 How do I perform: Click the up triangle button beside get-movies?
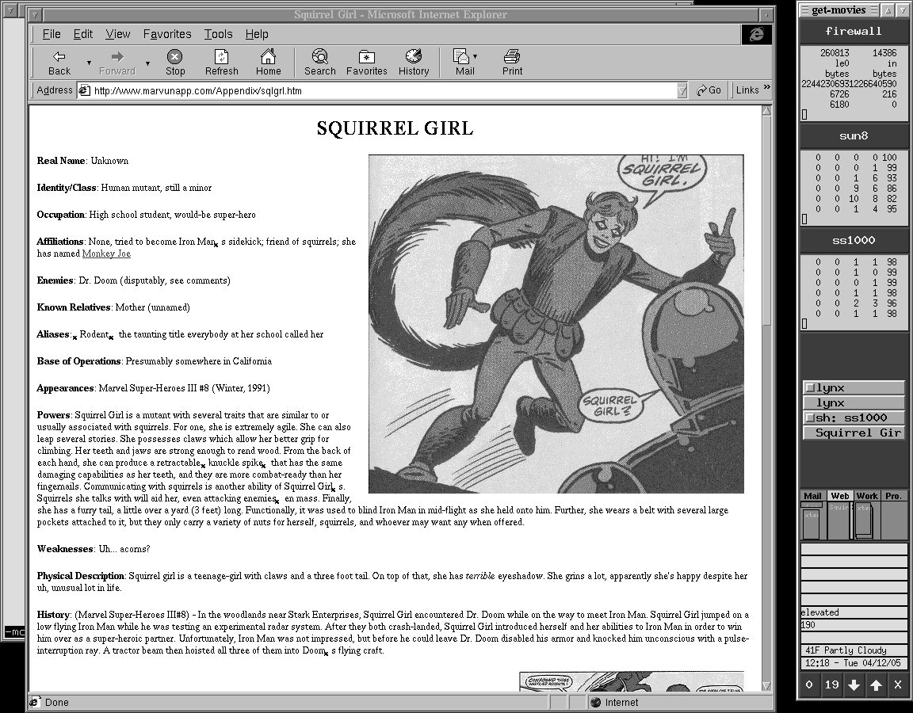click(888, 10)
